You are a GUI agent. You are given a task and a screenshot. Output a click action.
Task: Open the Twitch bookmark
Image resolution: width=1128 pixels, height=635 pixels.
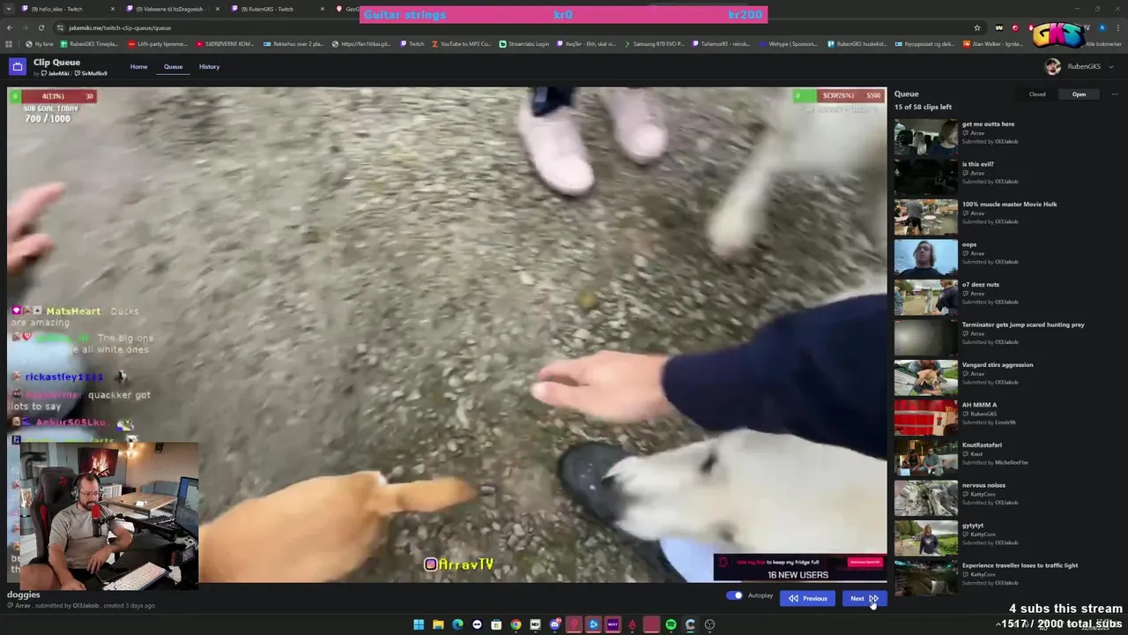412,44
